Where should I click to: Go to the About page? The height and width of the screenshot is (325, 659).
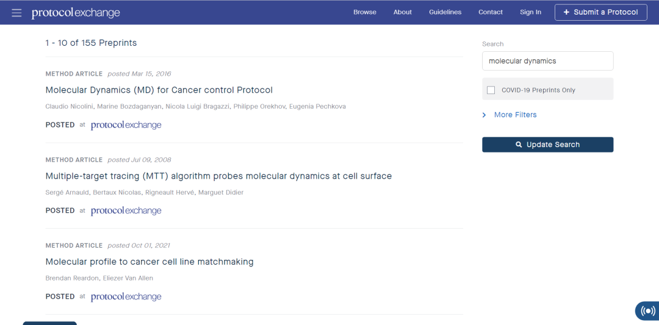coord(403,12)
